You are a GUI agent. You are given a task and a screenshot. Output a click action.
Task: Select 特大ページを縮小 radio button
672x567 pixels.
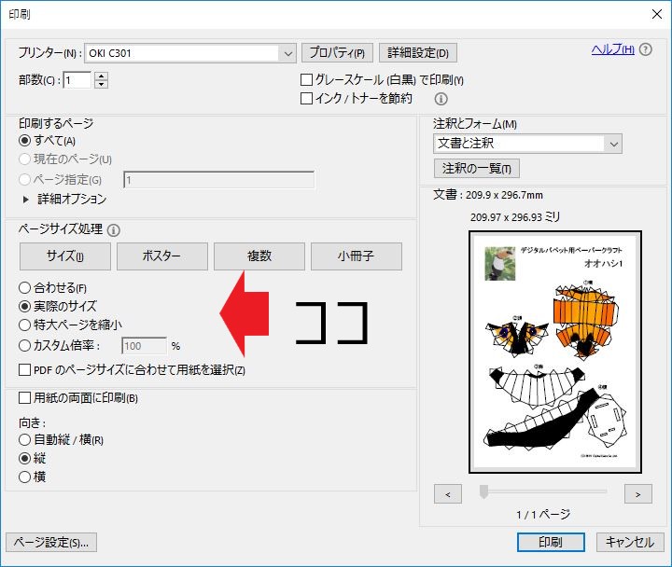click(x=25, y=325)
